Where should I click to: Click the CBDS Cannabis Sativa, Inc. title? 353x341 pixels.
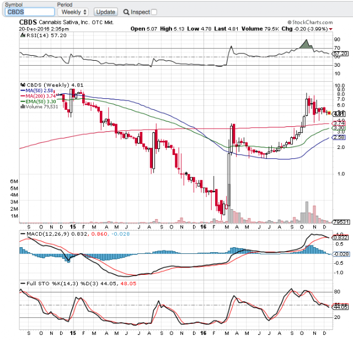pos(66,22)
